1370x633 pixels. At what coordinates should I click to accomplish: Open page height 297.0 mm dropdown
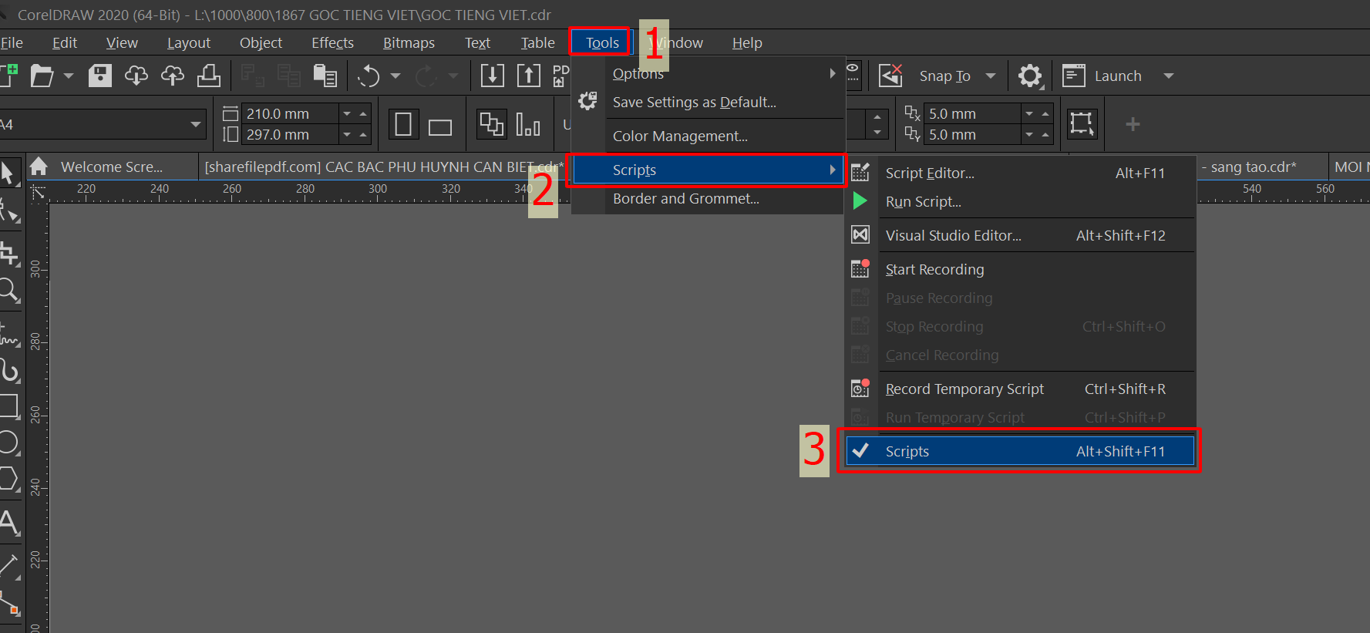click(347, 134)
